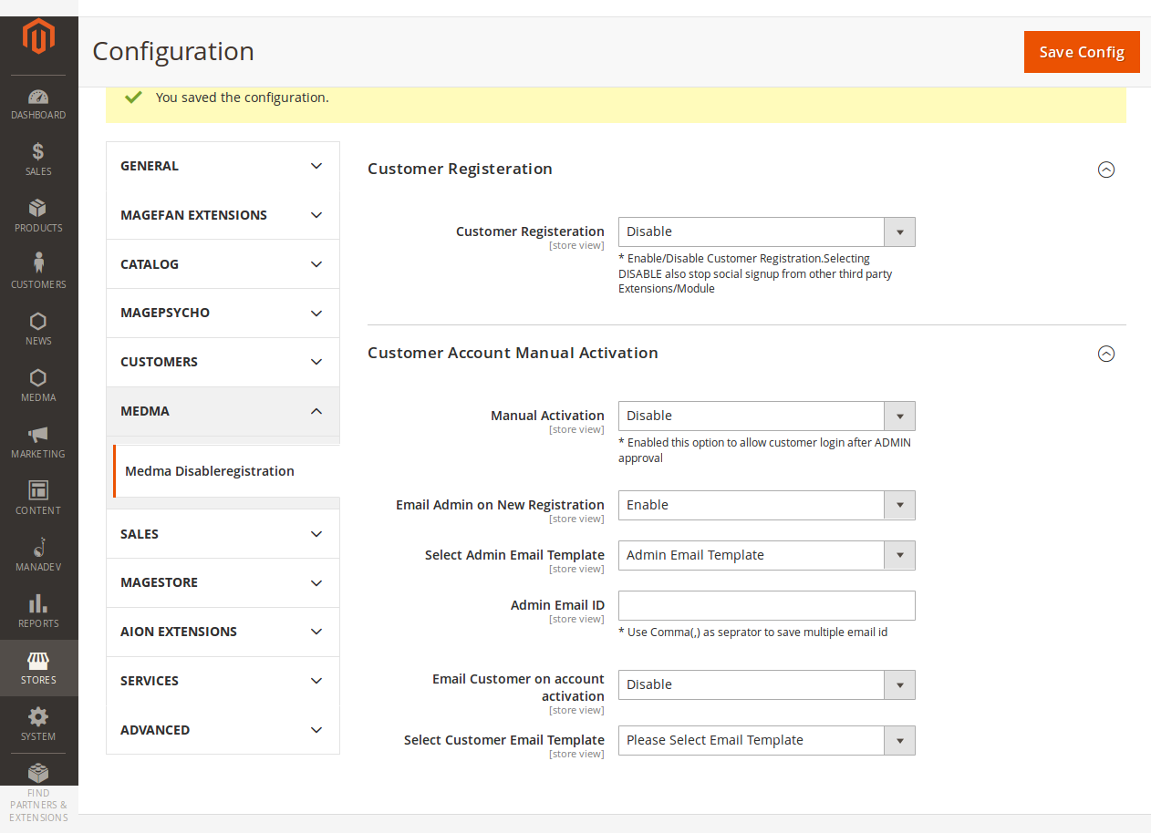Screen dimensions: 1151x833
Task: Expand the General config group
Action: coord(223,166)
